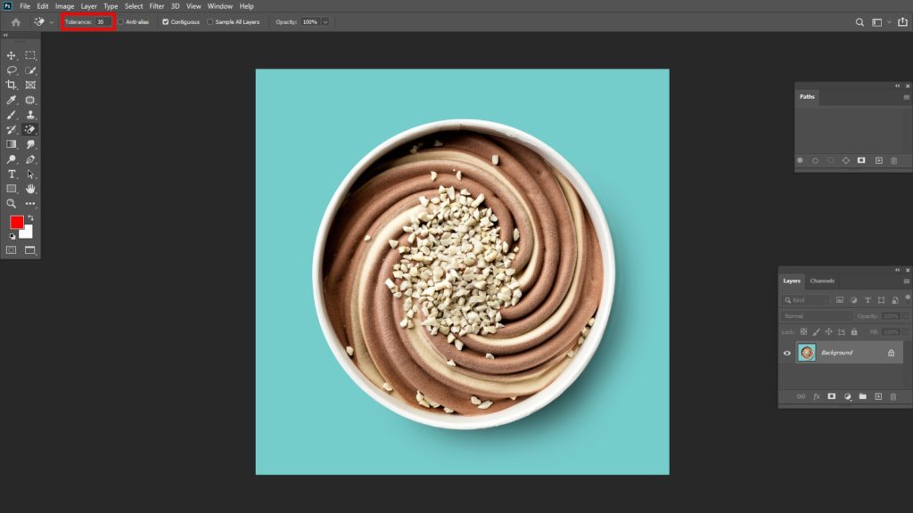
Task: Click the Tolerance value field
Action: pos(103,22)
